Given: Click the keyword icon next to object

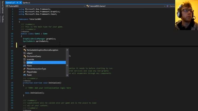Looking at the screenshot, I should pyautogui.click(x=25, y=53).
